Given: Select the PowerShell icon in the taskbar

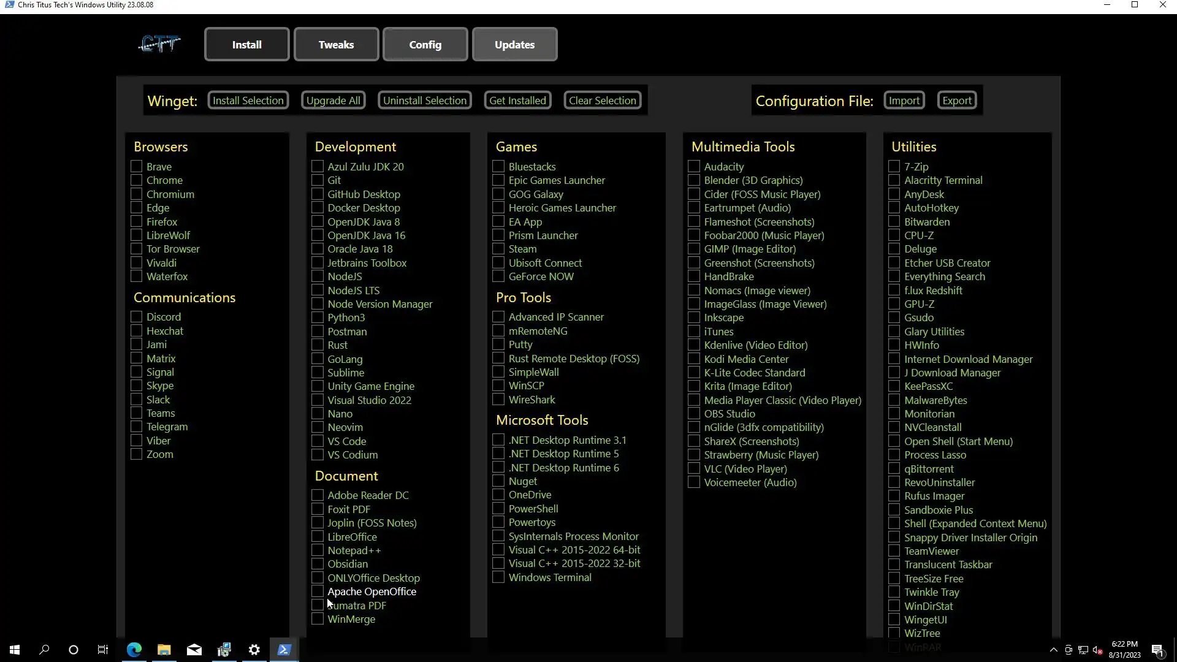Looking at the screenshot, I should click(x=284, y=650).
